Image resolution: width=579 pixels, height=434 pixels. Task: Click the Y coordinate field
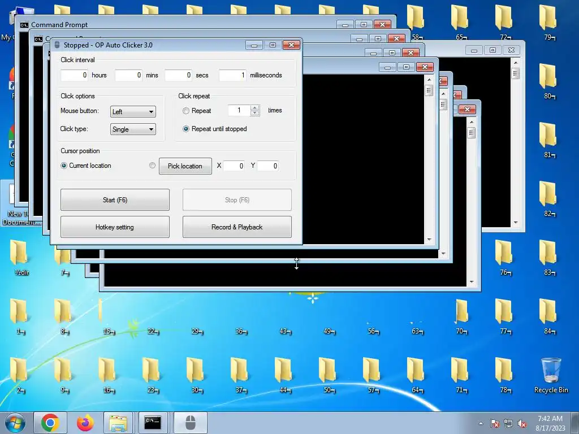[267, 166]
